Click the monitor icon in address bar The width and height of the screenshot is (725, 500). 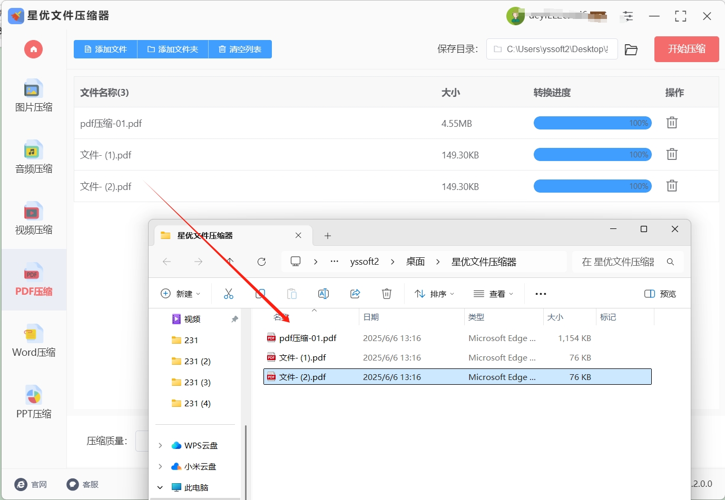[x=296, y=262]
